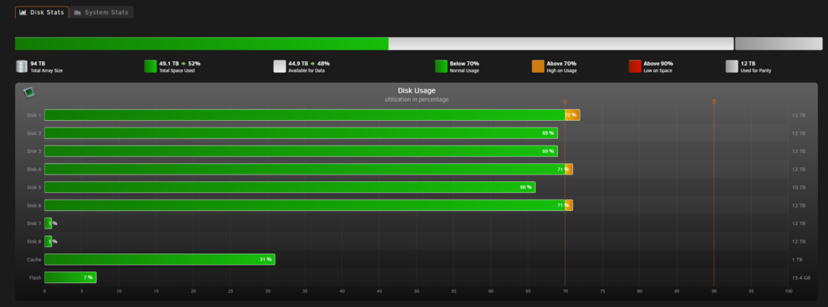This screenshot has width=828, height=307.
Task: Click the 50 tick on the x-axis
Action: click(x=416, y=291)
